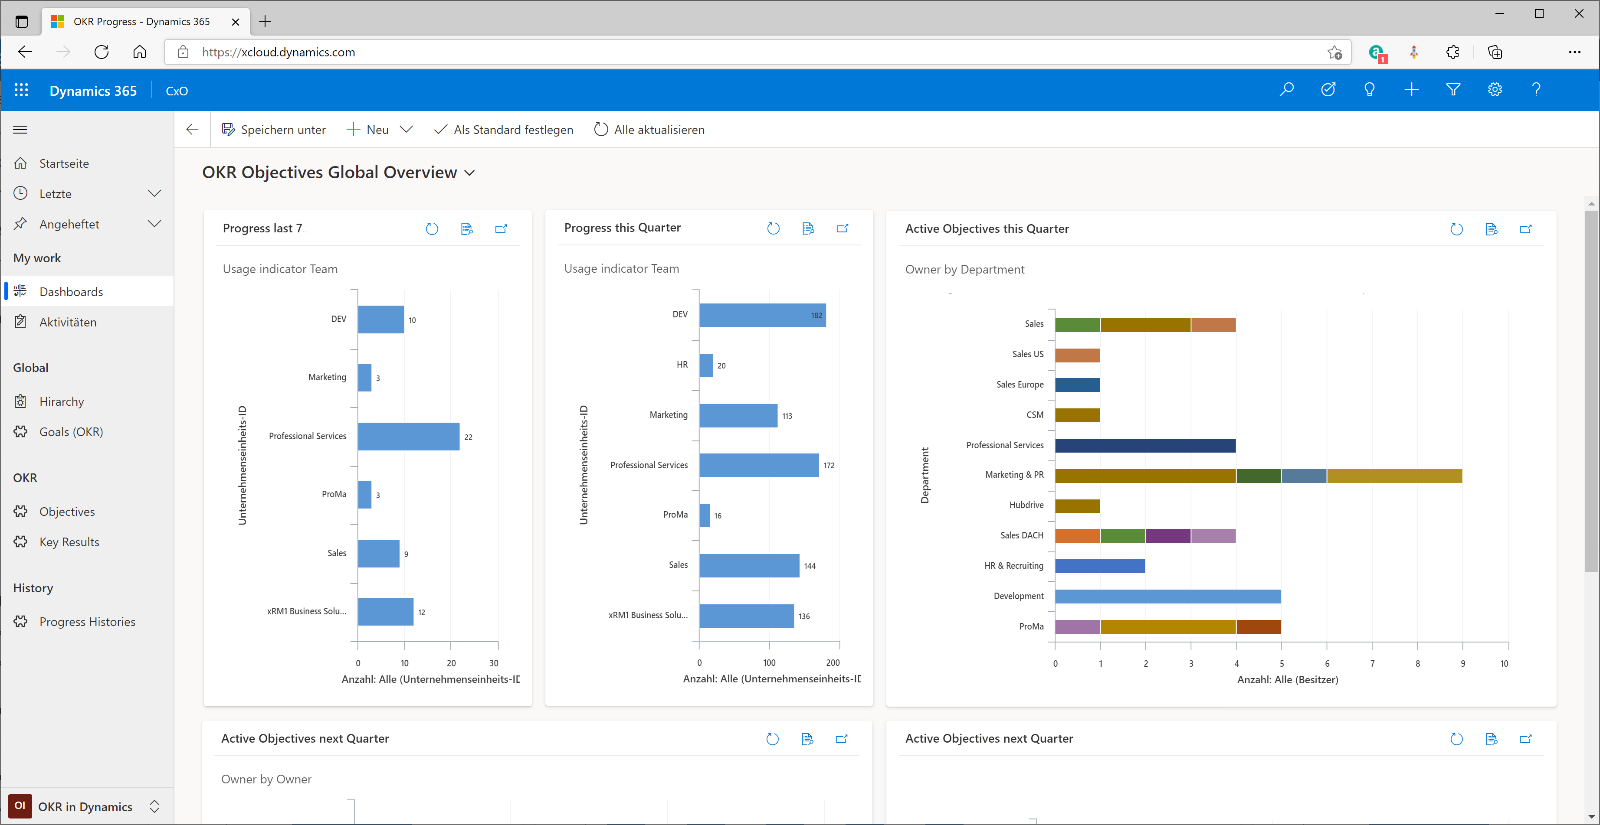Collapse the sidebar with the hamburger icon
Viewport: 1600px width, 825px height.
(x=20, y=129)
